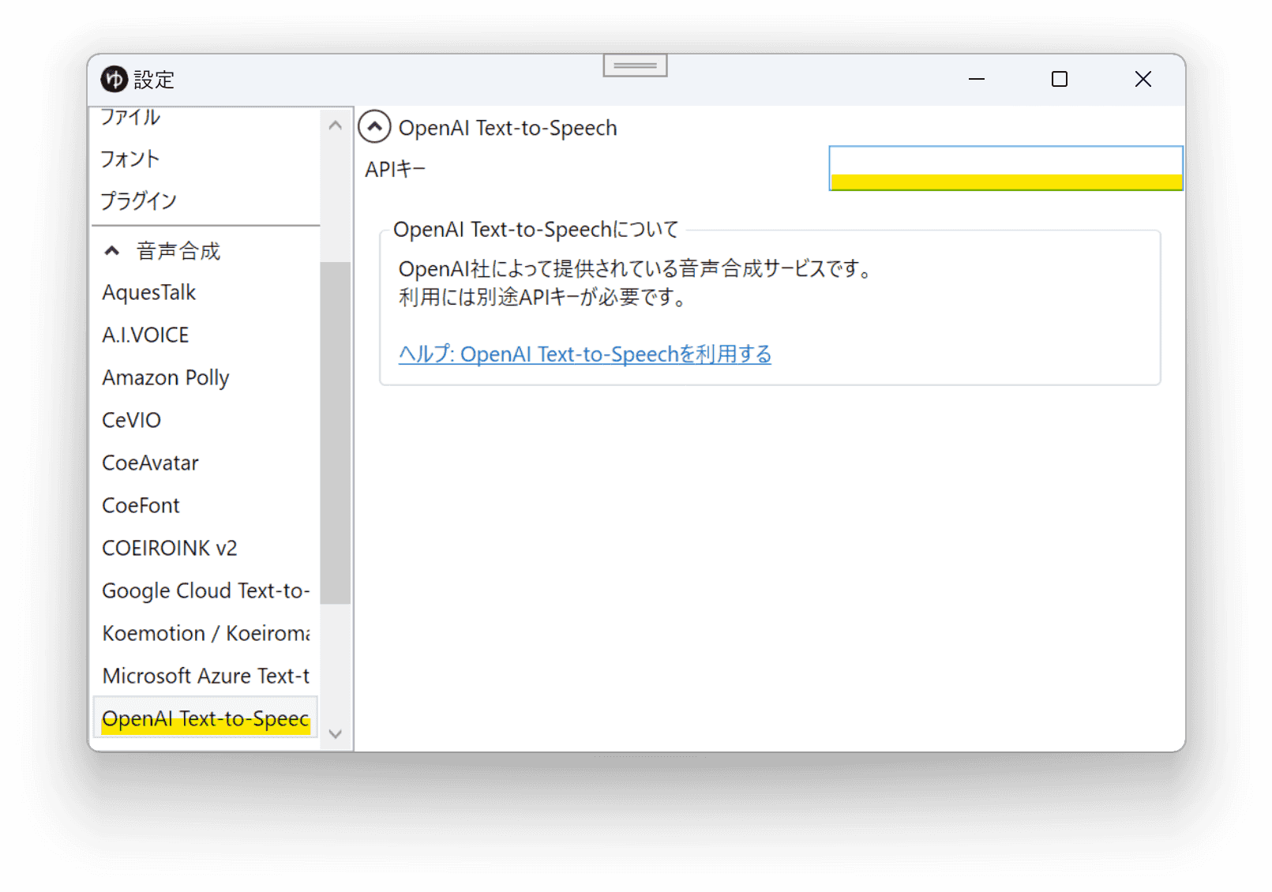The width and height of the screenshot is (1272, 892).
Task: Open the プラグイン settings section
Action: 138,201
